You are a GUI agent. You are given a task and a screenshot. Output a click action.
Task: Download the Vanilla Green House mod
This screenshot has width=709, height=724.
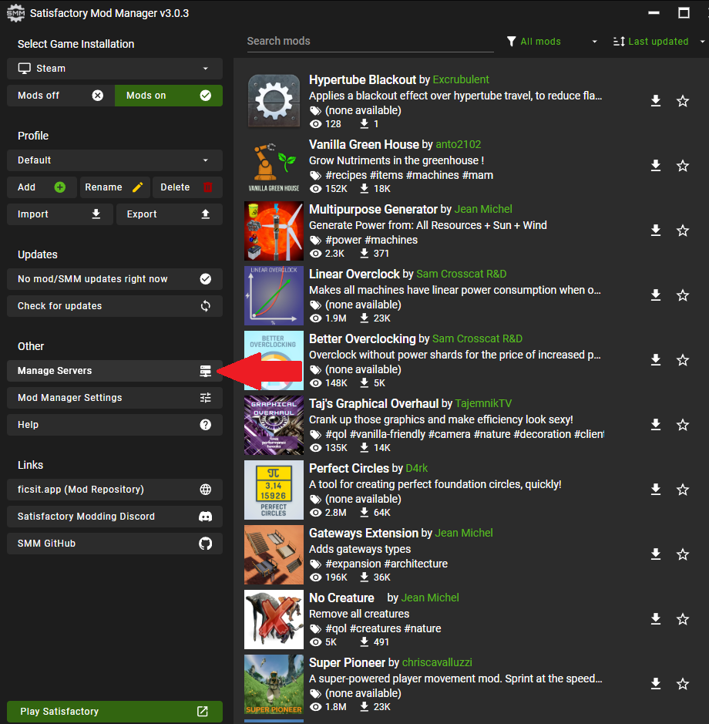[x=656, y=165]
